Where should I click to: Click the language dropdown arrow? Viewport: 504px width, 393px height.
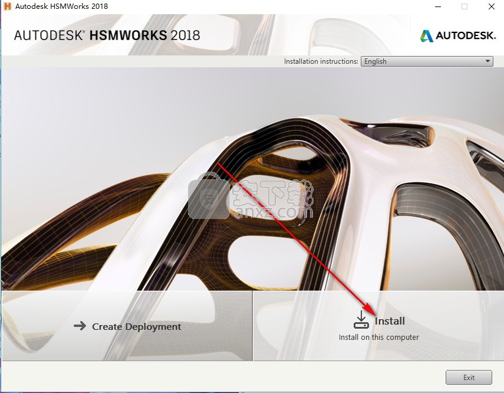point(487,61)
